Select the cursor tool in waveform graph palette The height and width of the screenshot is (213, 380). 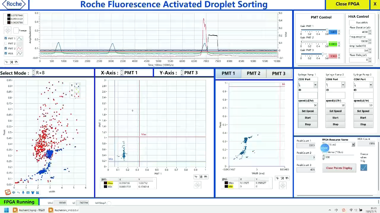(x=7, y=62)
